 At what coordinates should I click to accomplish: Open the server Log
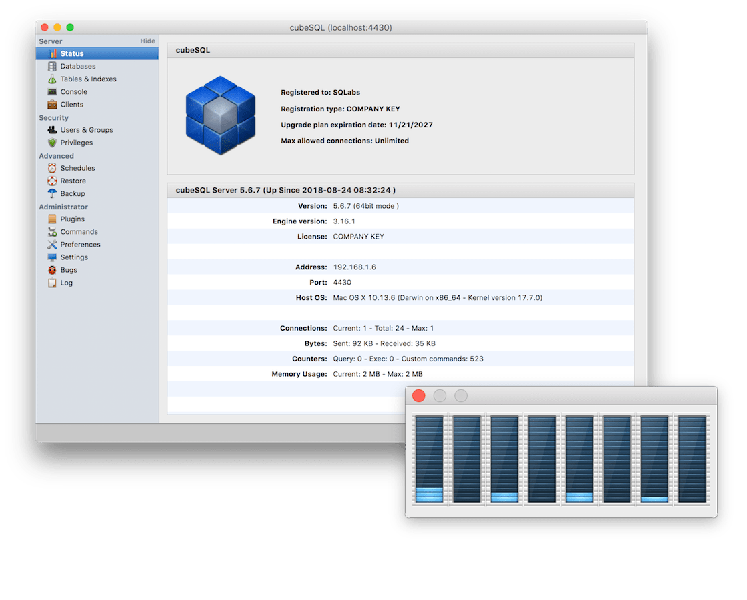pyautogui.click(x=97, y=283)
